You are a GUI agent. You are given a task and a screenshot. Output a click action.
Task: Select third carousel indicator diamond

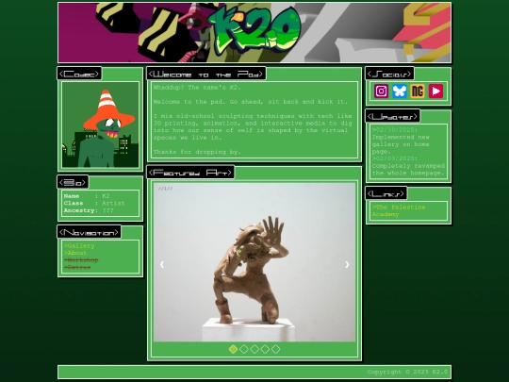click(x=254, y=349)
